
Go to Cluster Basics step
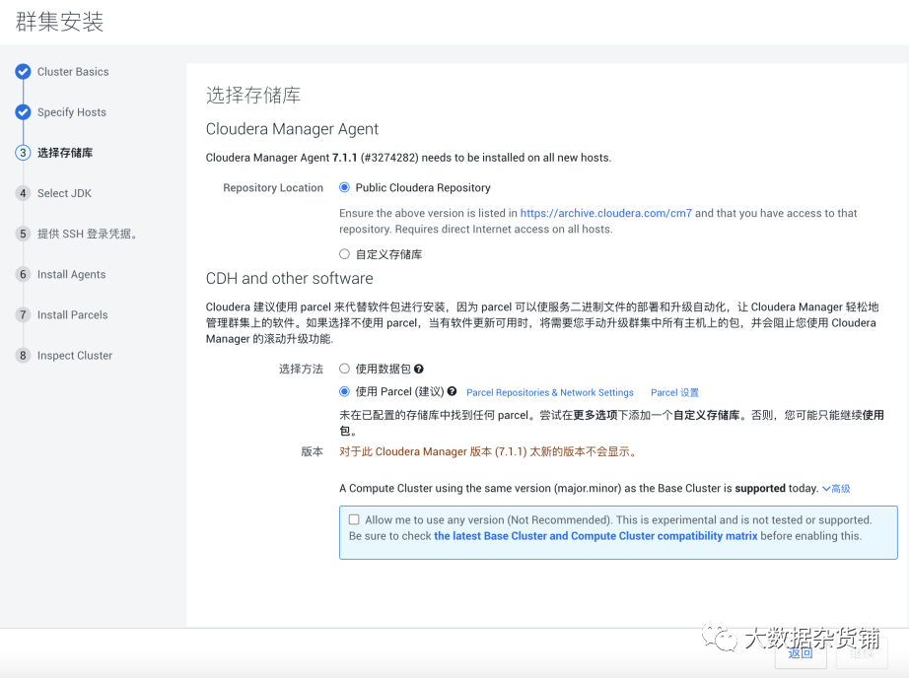tap(73, 72)
